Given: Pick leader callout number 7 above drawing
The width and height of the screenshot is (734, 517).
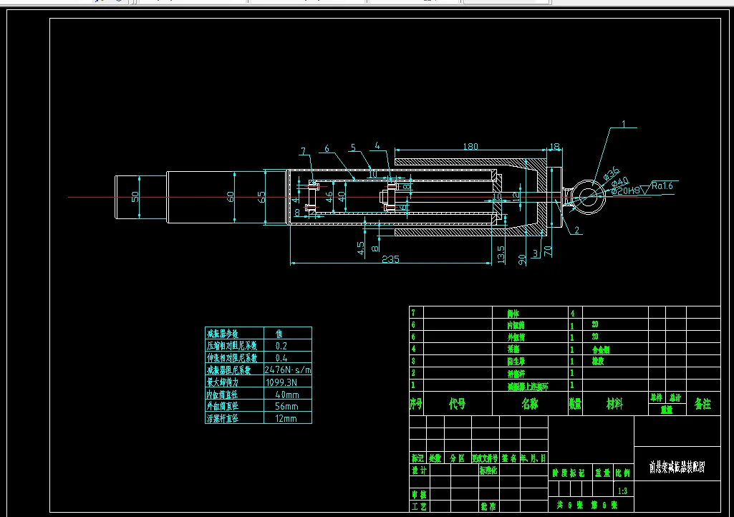Looking at the screenshot, I should (x=304, y=151).
